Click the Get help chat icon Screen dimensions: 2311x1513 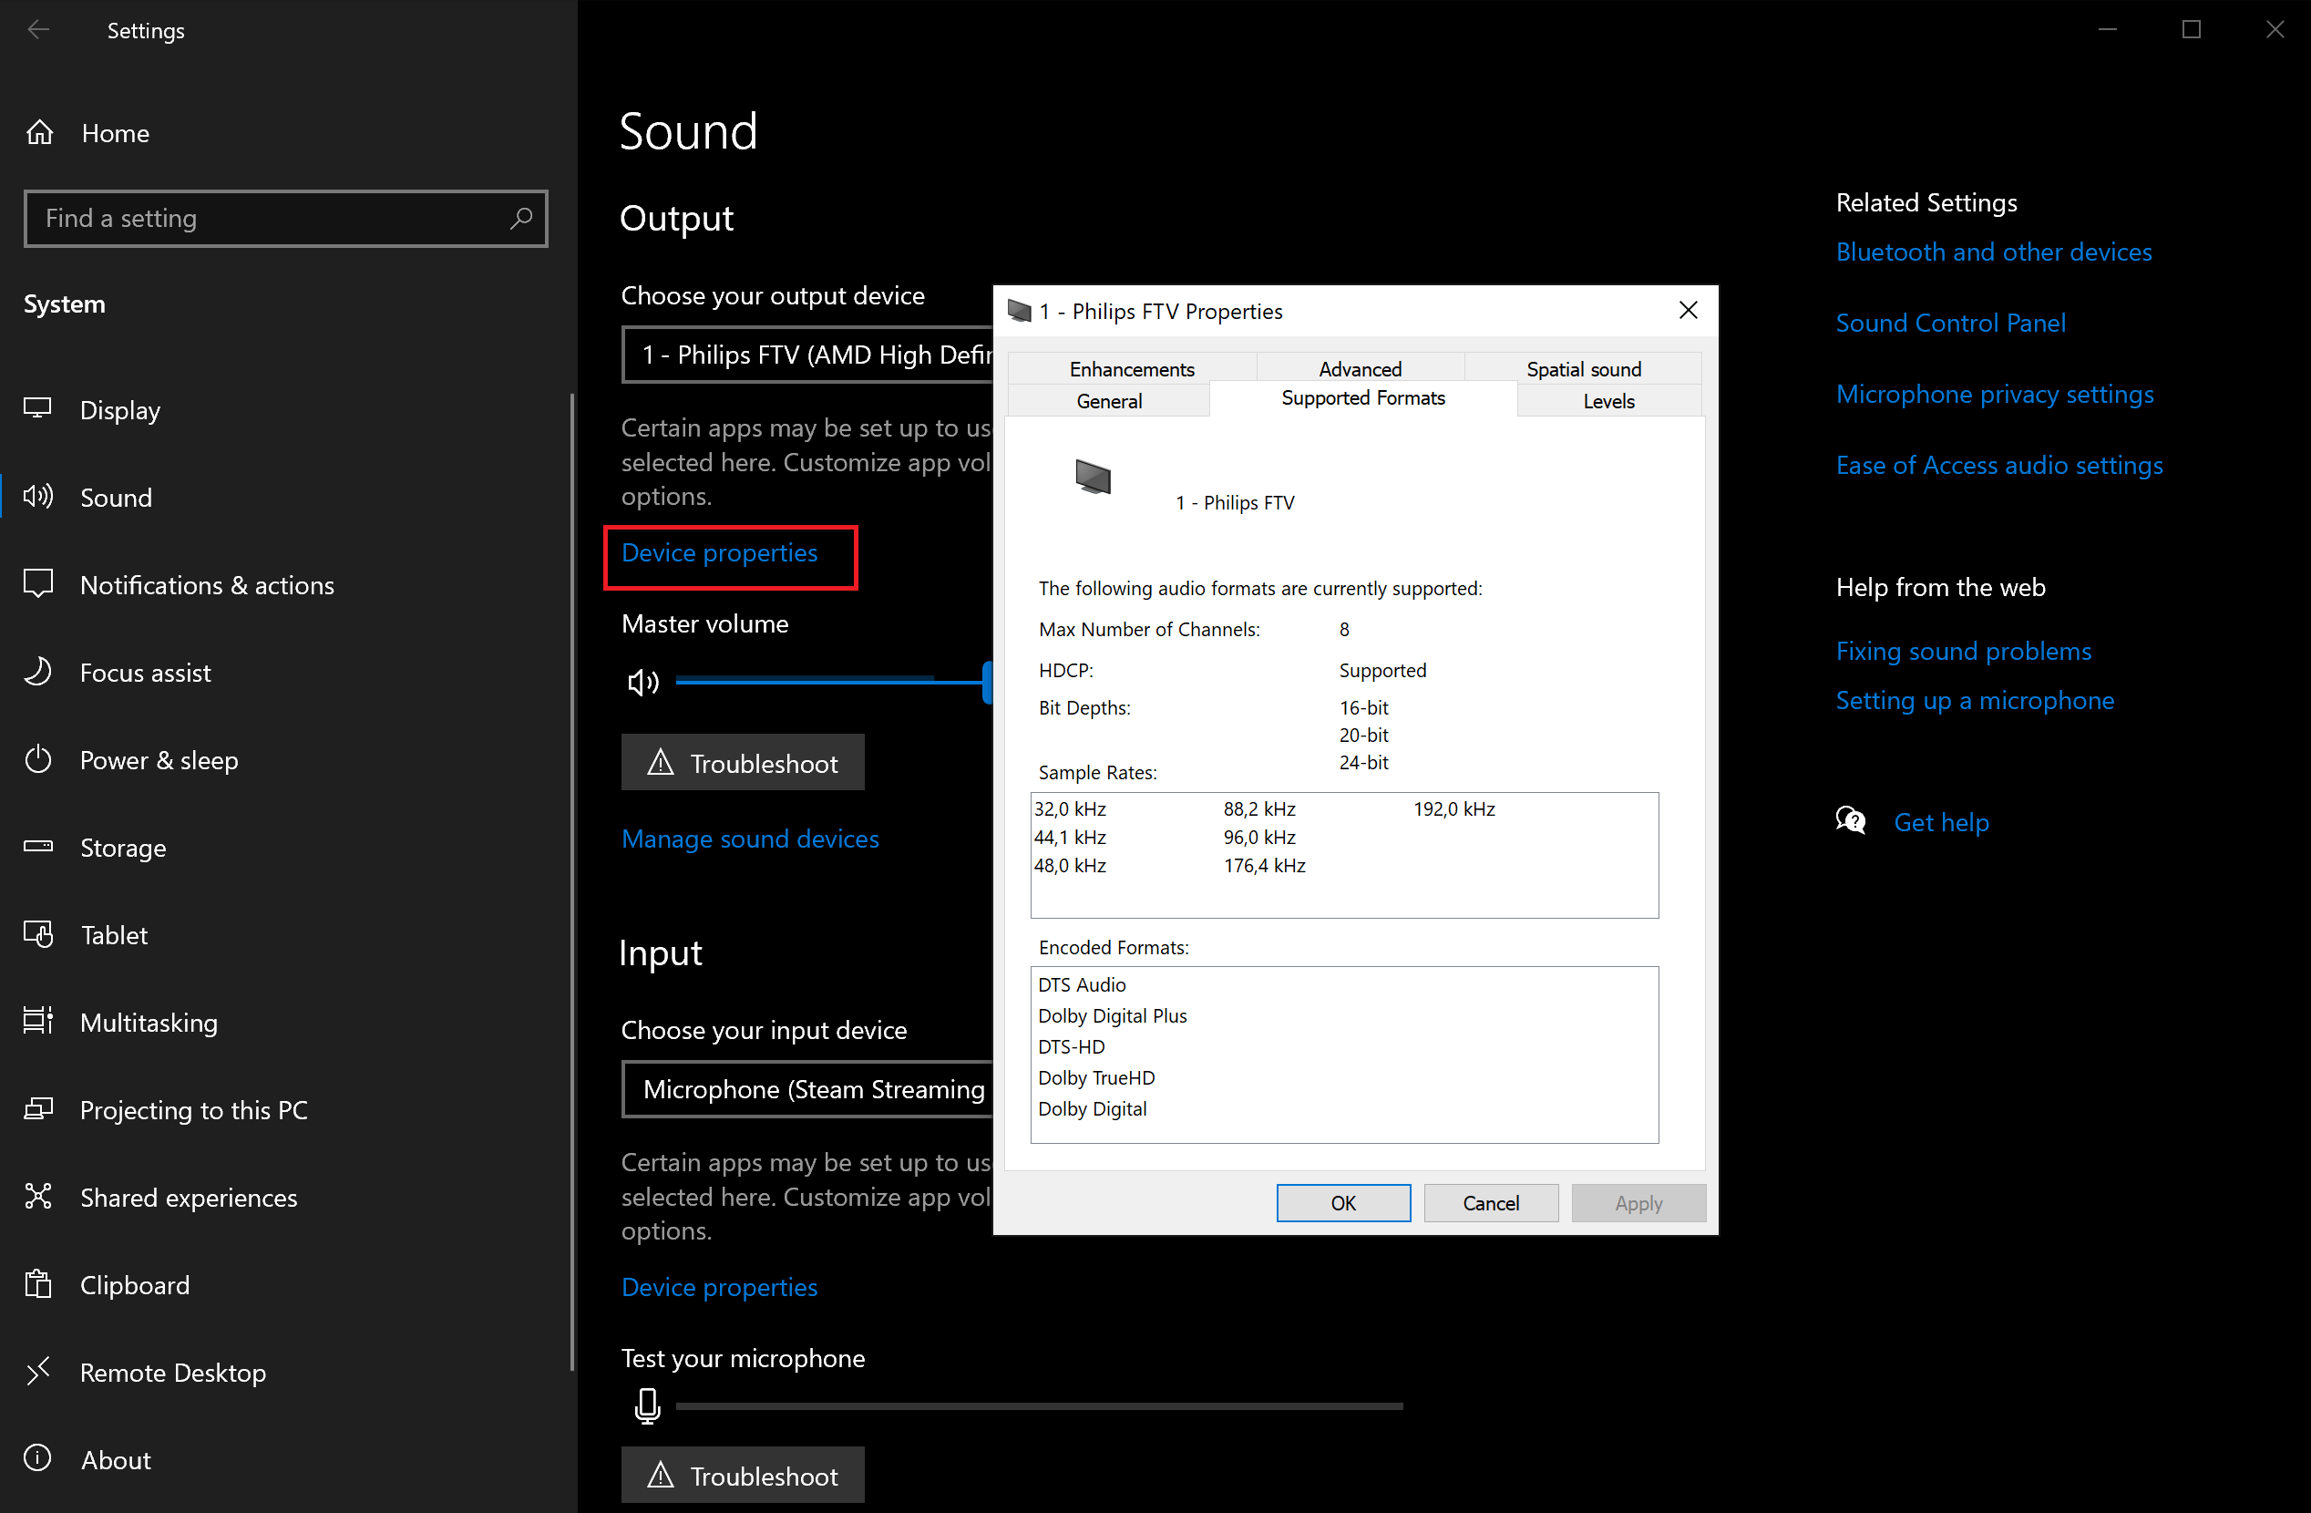(1851, 821)
